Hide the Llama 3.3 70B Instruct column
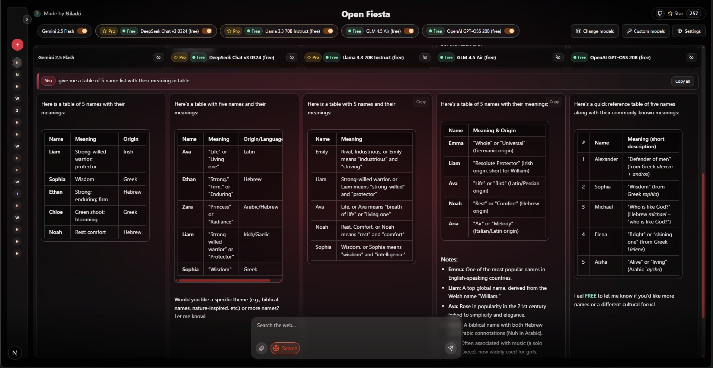This screenshot has width=713, height=368. pyautogui.click(x=425, y=57)
